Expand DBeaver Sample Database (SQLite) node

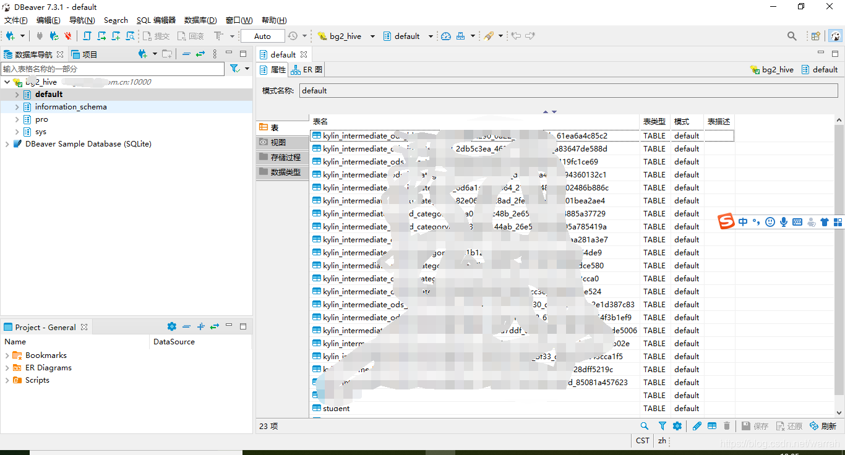[x=7, y=144]
